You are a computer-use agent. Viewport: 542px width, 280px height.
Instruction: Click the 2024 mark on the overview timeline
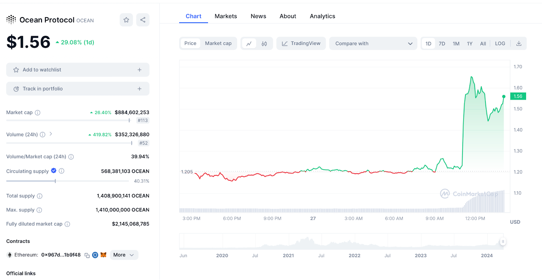coord(487,256)
